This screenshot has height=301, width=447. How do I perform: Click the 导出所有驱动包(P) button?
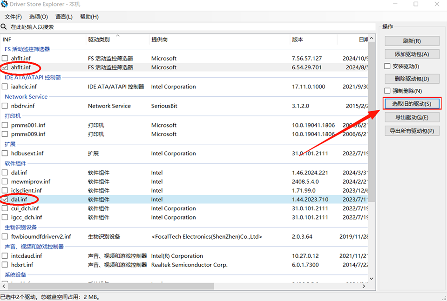pos(412,131)
